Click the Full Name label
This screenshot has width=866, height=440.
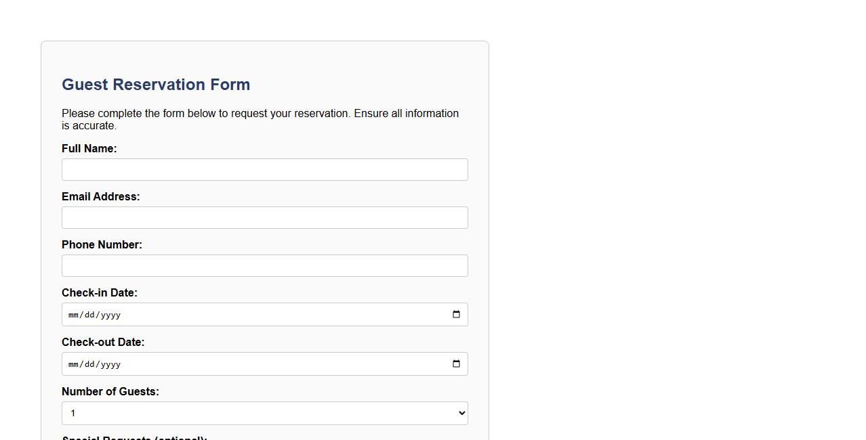pyautogui.click(x=89, y=148)
